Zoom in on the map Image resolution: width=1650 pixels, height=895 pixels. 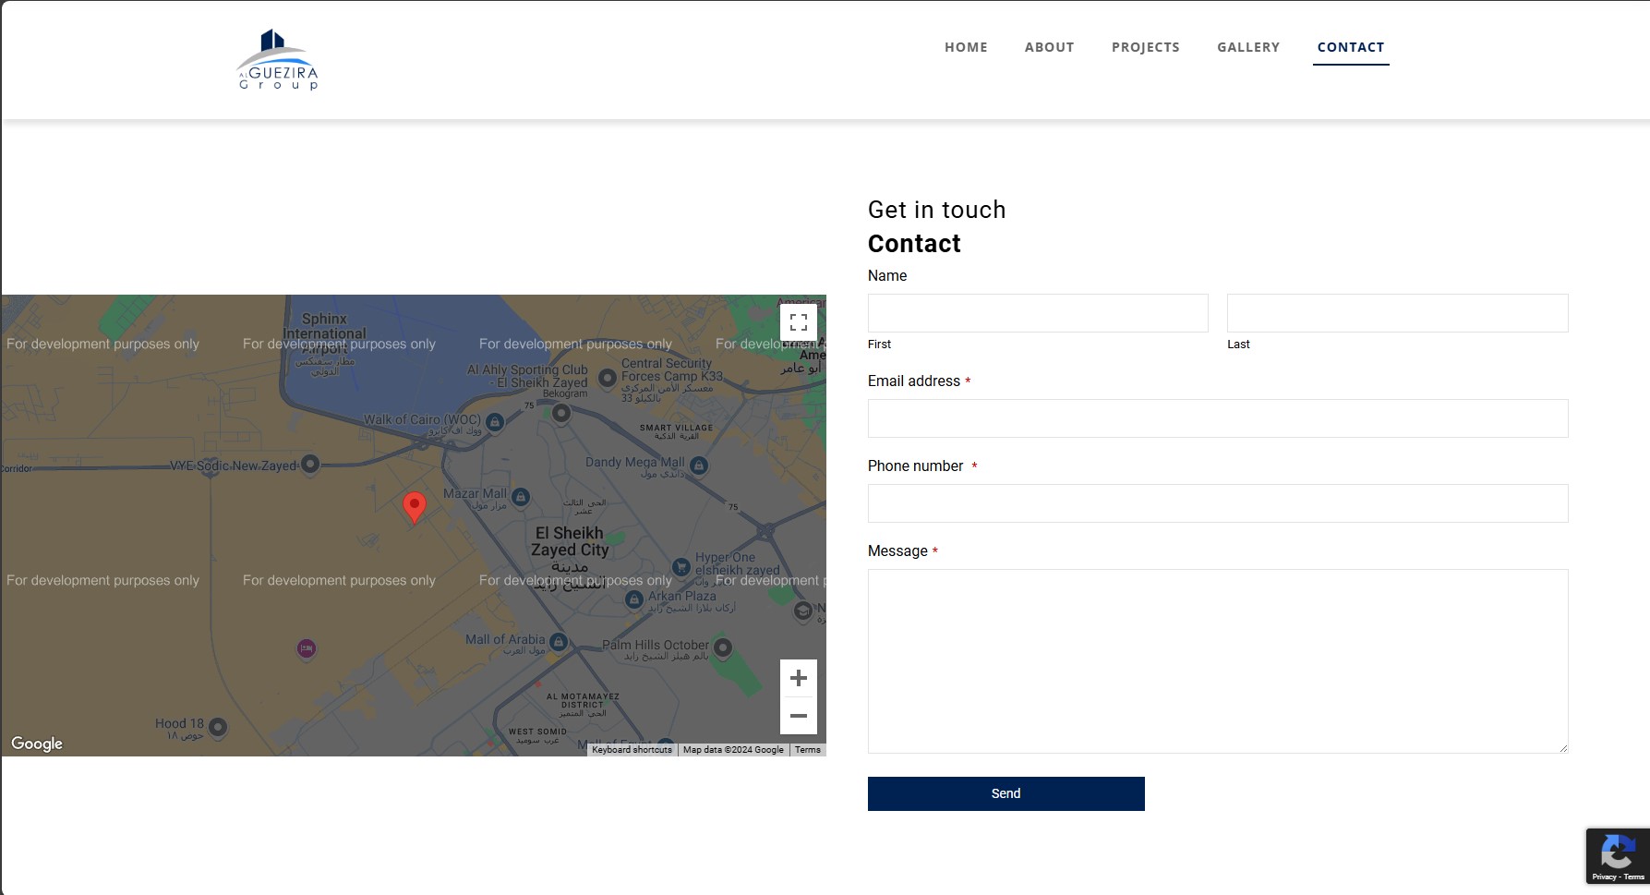coord(799,678)
